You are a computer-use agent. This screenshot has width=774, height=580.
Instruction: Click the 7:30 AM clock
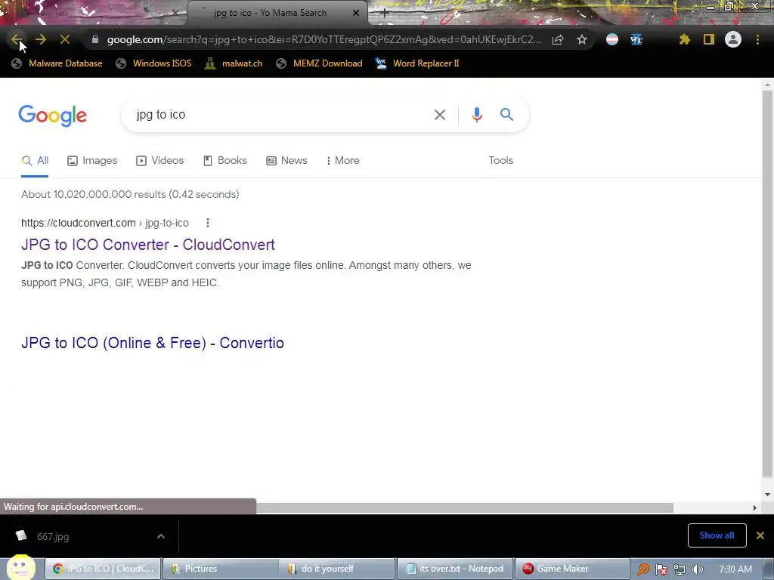735,569
